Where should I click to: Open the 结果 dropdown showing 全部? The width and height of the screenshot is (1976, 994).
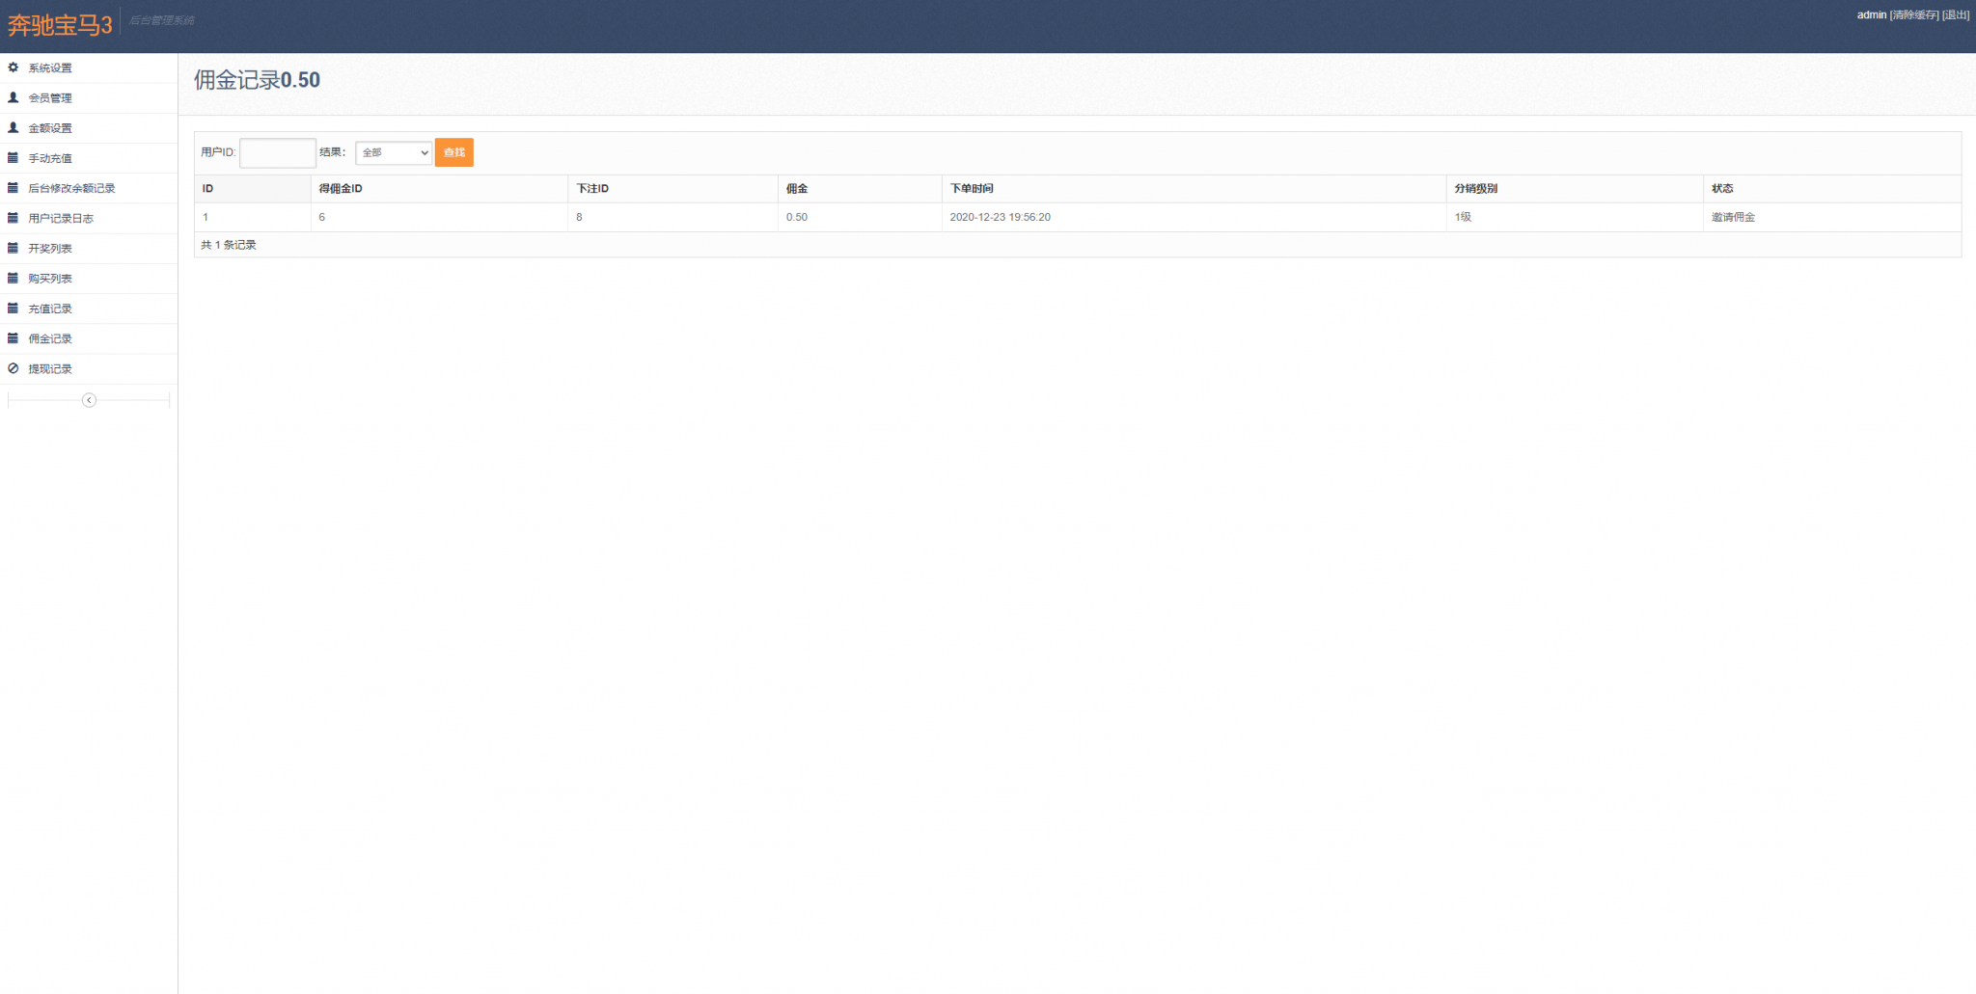[394, 152]
